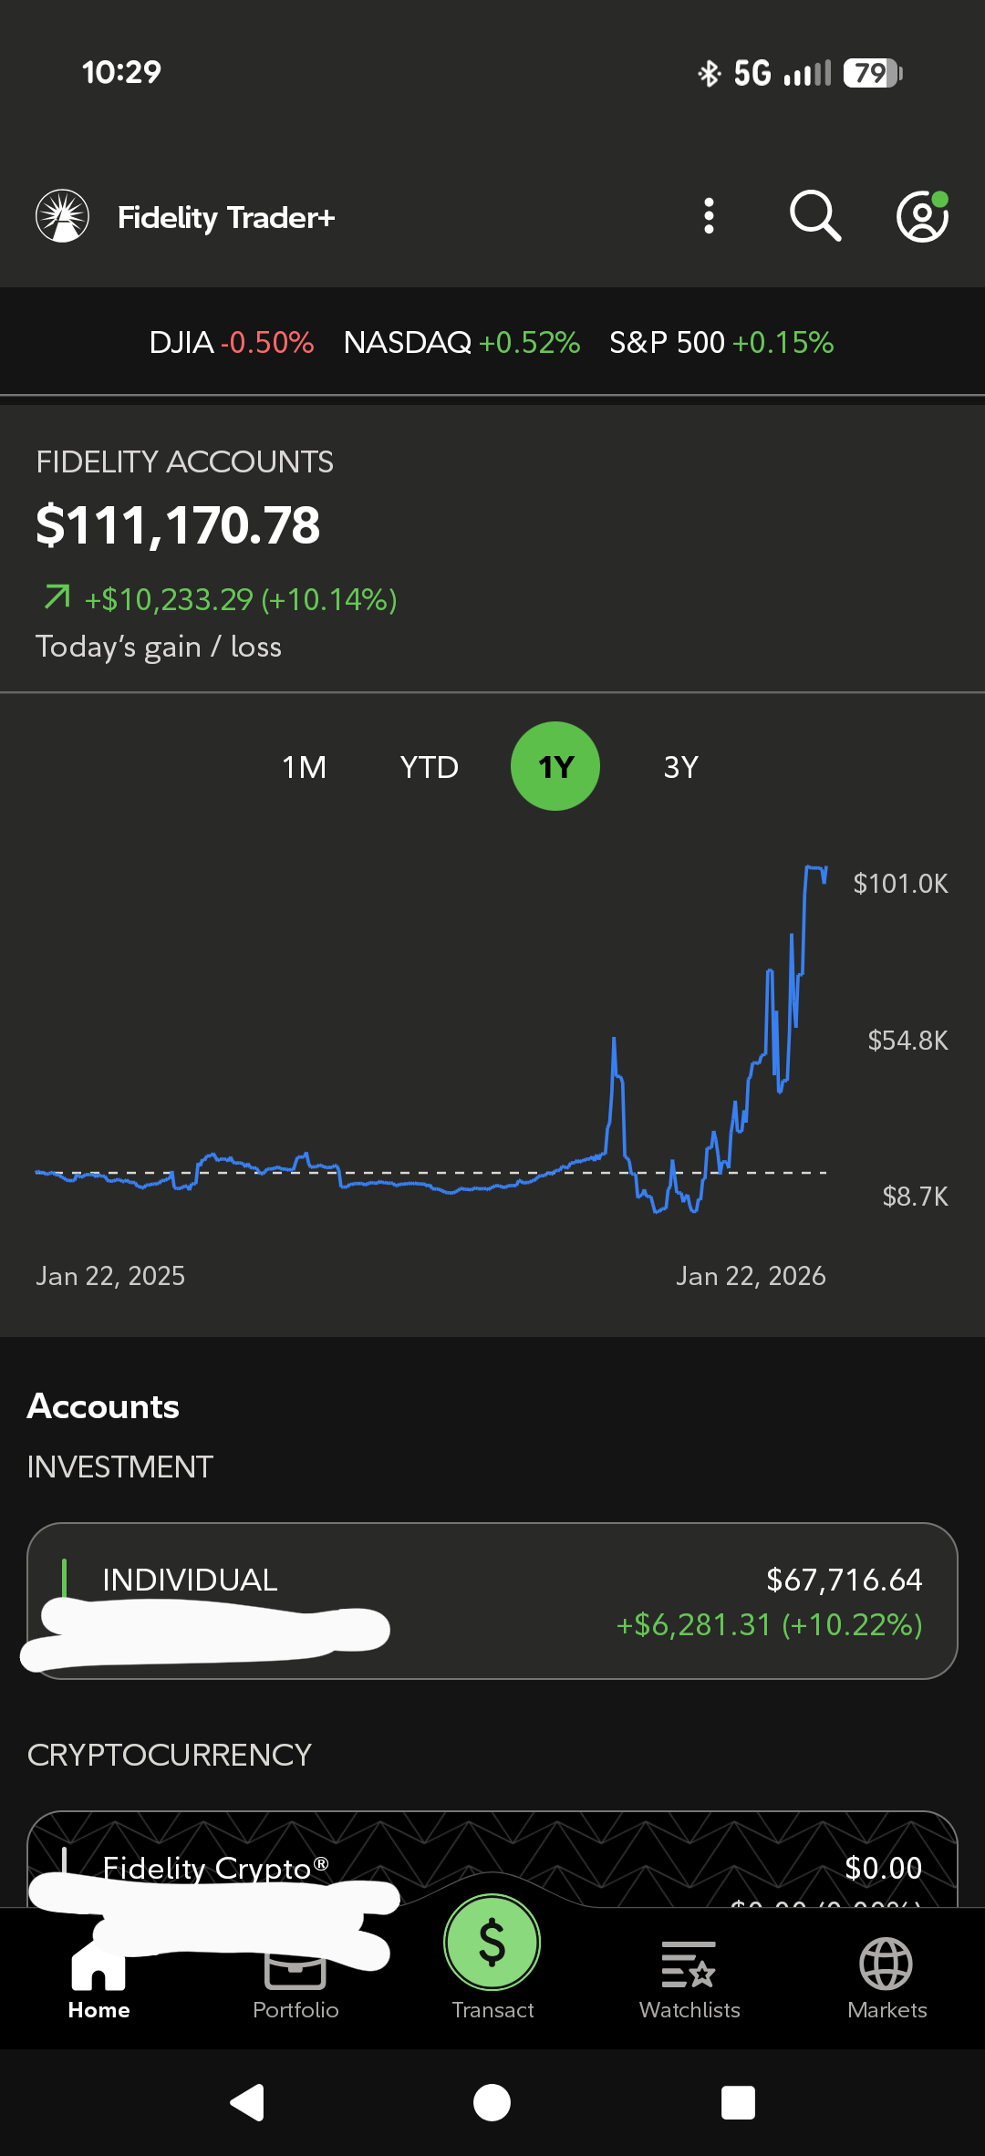Open the Markets globe tab

[x=886, y=1979]
